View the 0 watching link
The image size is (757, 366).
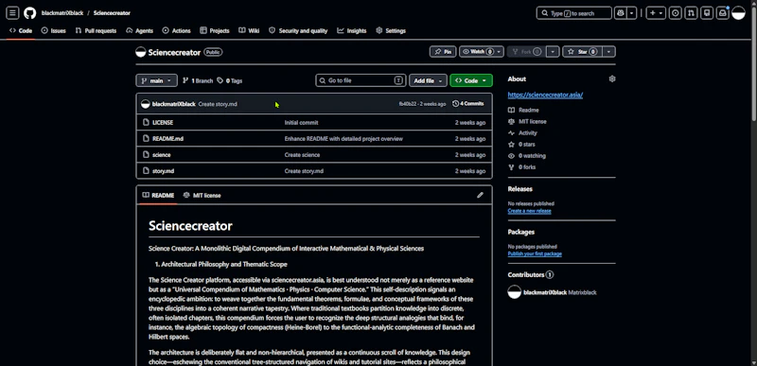pyautogui.click(x=527, y=156)
